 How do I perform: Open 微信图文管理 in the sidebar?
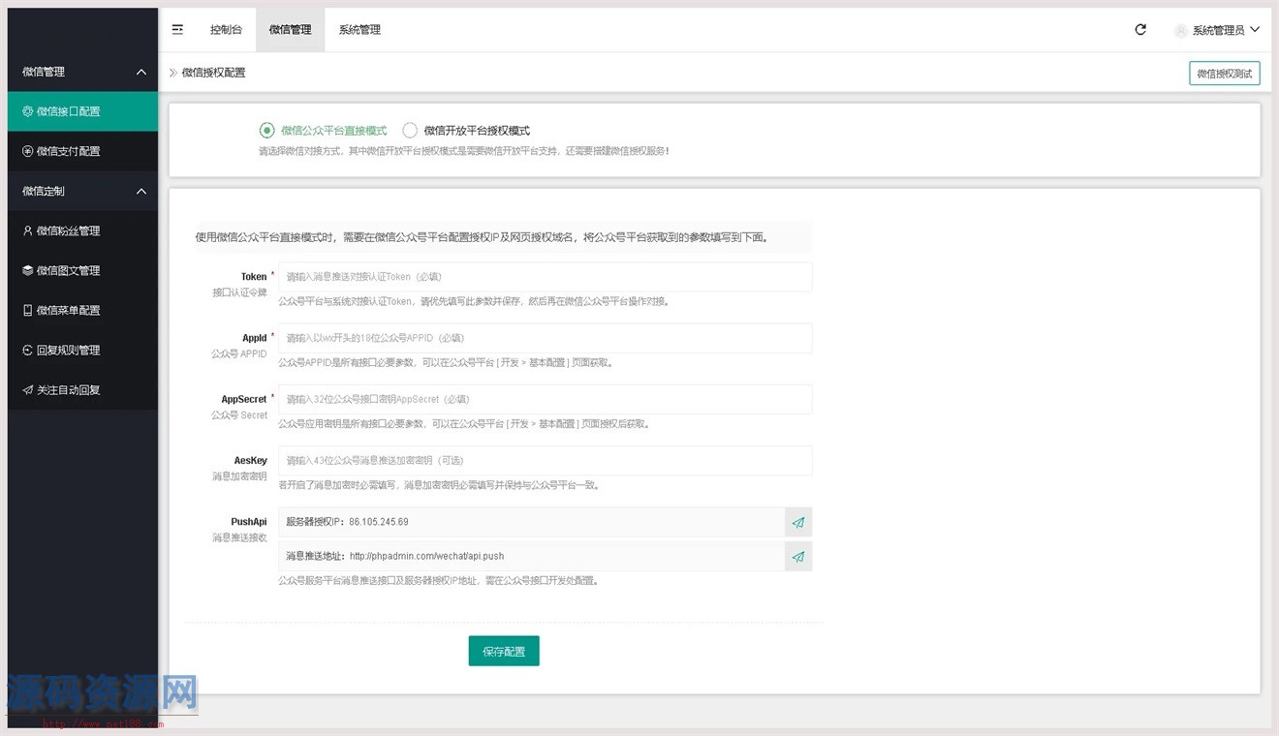(x=82, y=270)
